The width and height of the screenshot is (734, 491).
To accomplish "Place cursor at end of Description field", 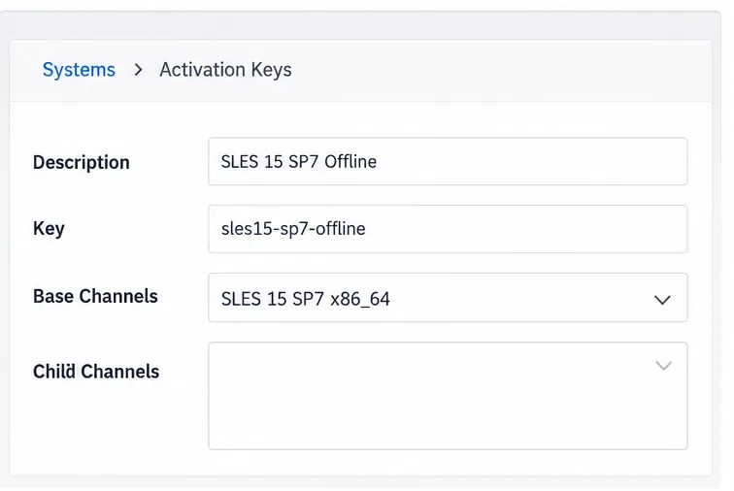I will click(529, 161).
